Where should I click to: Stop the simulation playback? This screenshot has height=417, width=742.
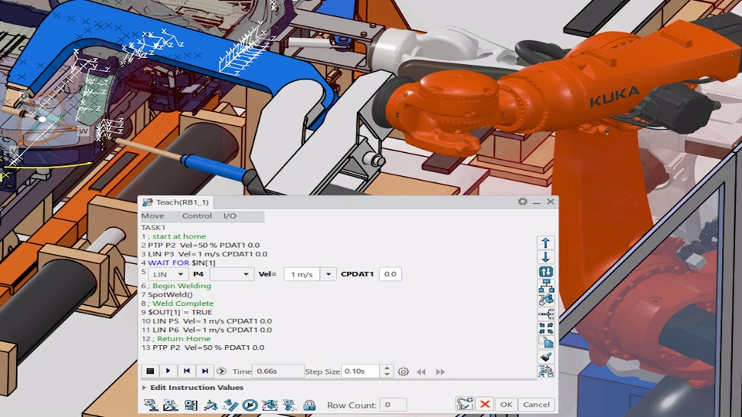point(150,371)
